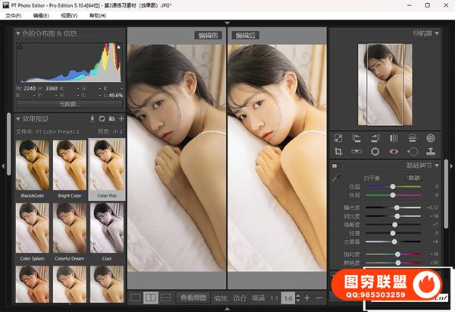This screenshot has width=455, height=312.
Task: Switch to single image view mode
Action: [x=135, y=298]
